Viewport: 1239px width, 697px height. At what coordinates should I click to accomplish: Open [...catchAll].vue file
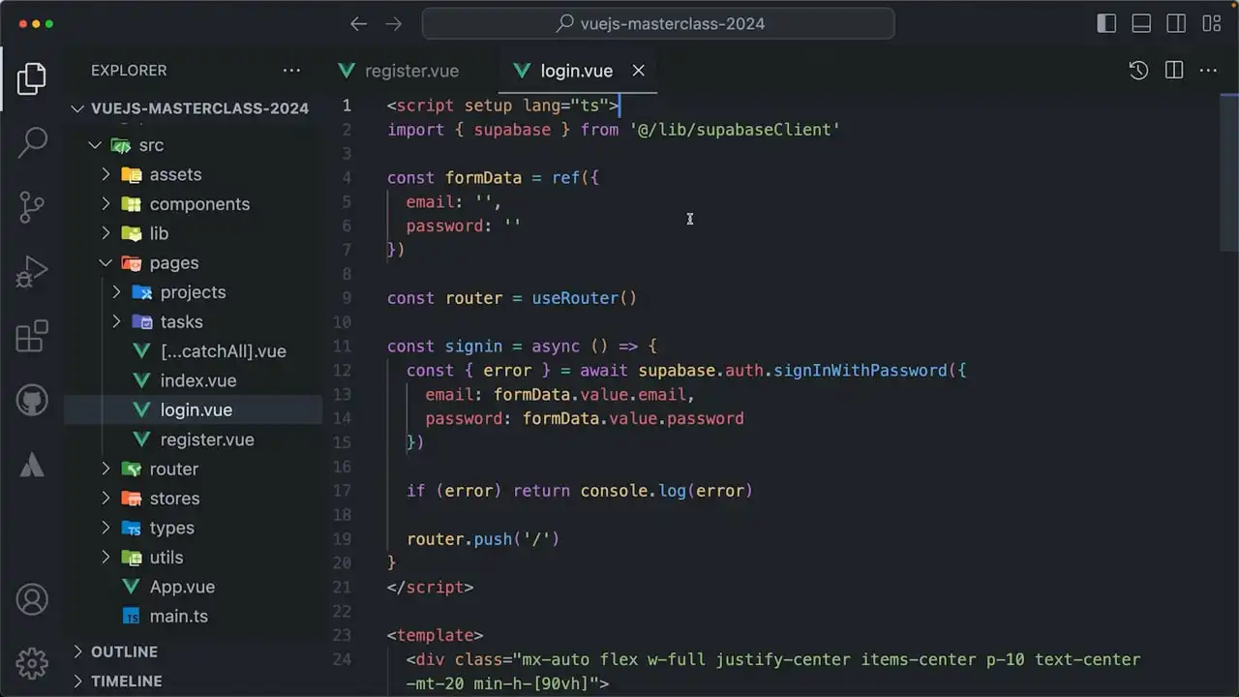click(194, 351)
